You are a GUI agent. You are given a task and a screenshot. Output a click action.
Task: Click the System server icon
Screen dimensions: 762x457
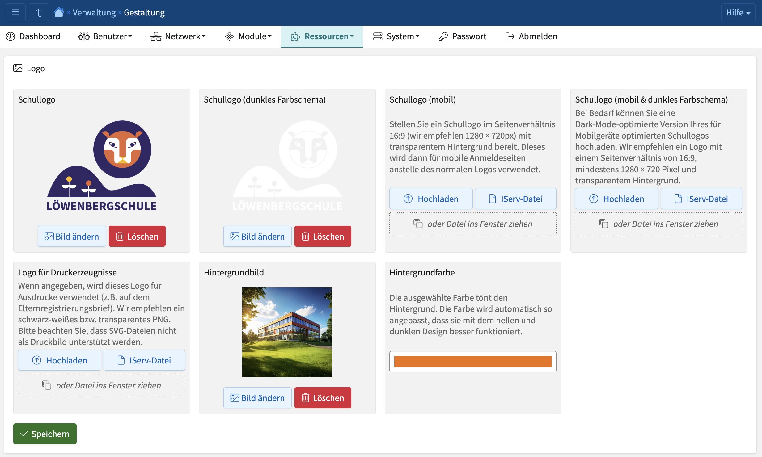pyautogui.click(x=378, y=36)
